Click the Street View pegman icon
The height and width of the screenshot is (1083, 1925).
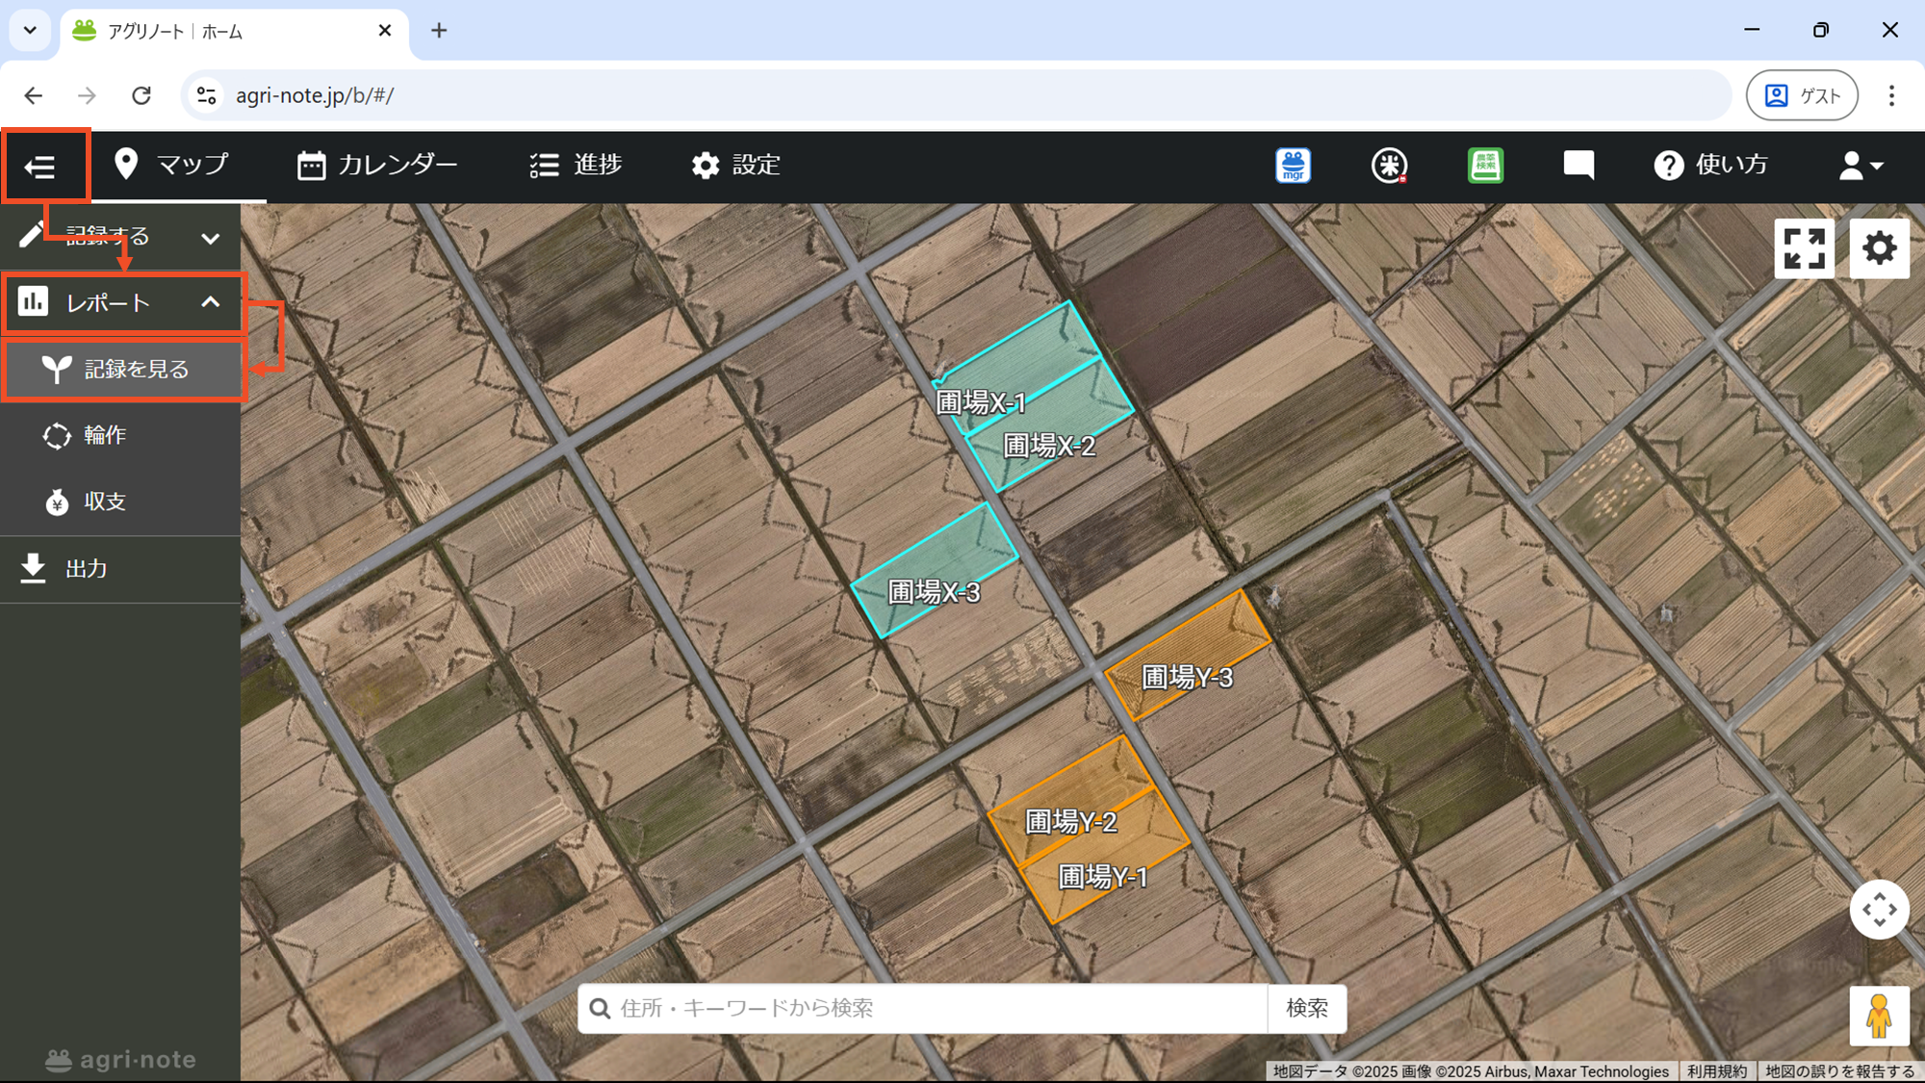(1879, 1016)
